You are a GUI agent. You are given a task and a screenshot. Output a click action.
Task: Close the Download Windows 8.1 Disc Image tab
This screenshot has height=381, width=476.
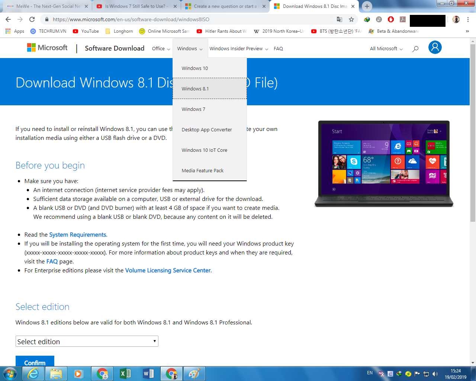pos(353,6)
